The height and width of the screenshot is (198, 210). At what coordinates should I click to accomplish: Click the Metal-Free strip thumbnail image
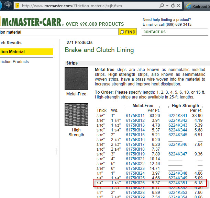tap(76, 79)
